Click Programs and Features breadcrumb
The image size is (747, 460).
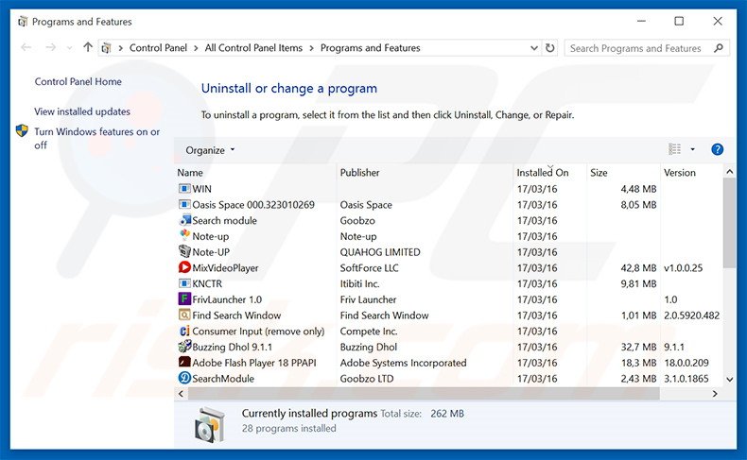(x=370, y=48)
